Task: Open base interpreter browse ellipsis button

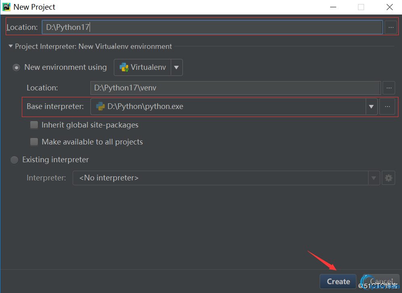Action: point(387,107)
